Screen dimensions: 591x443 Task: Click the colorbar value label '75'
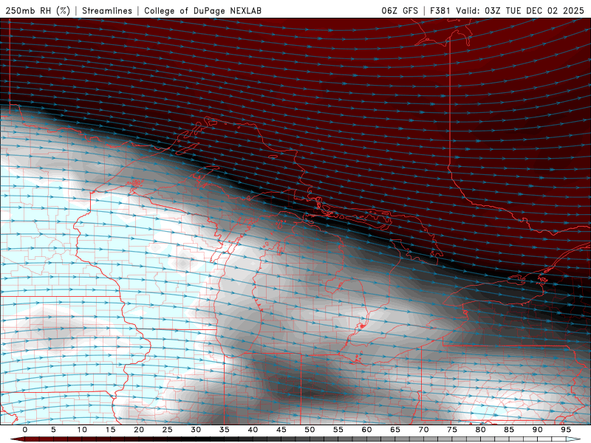click(452, 430)
